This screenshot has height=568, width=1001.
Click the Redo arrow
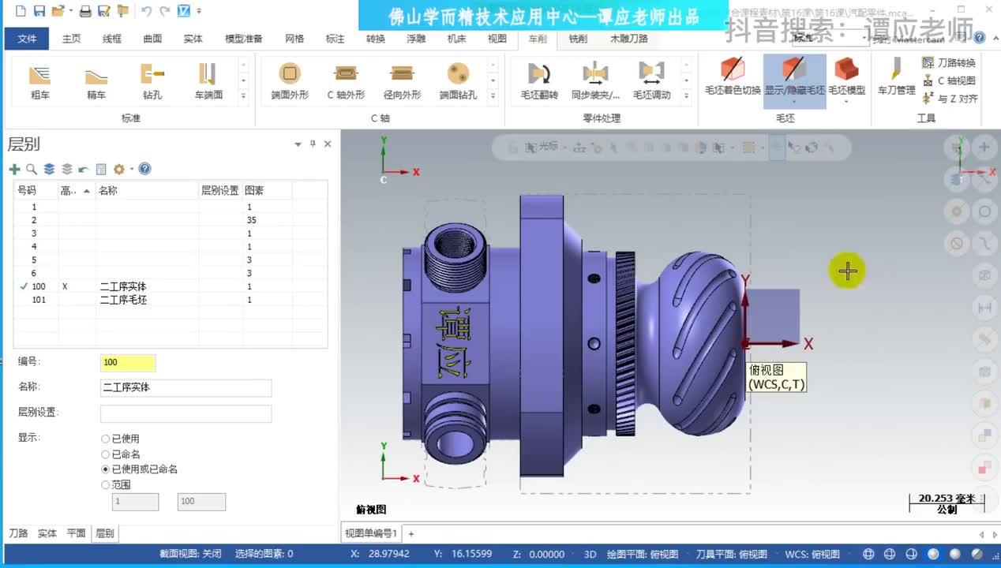(164, 11)
